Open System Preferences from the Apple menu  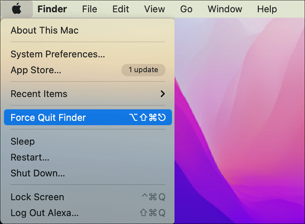tap(58, 54)
